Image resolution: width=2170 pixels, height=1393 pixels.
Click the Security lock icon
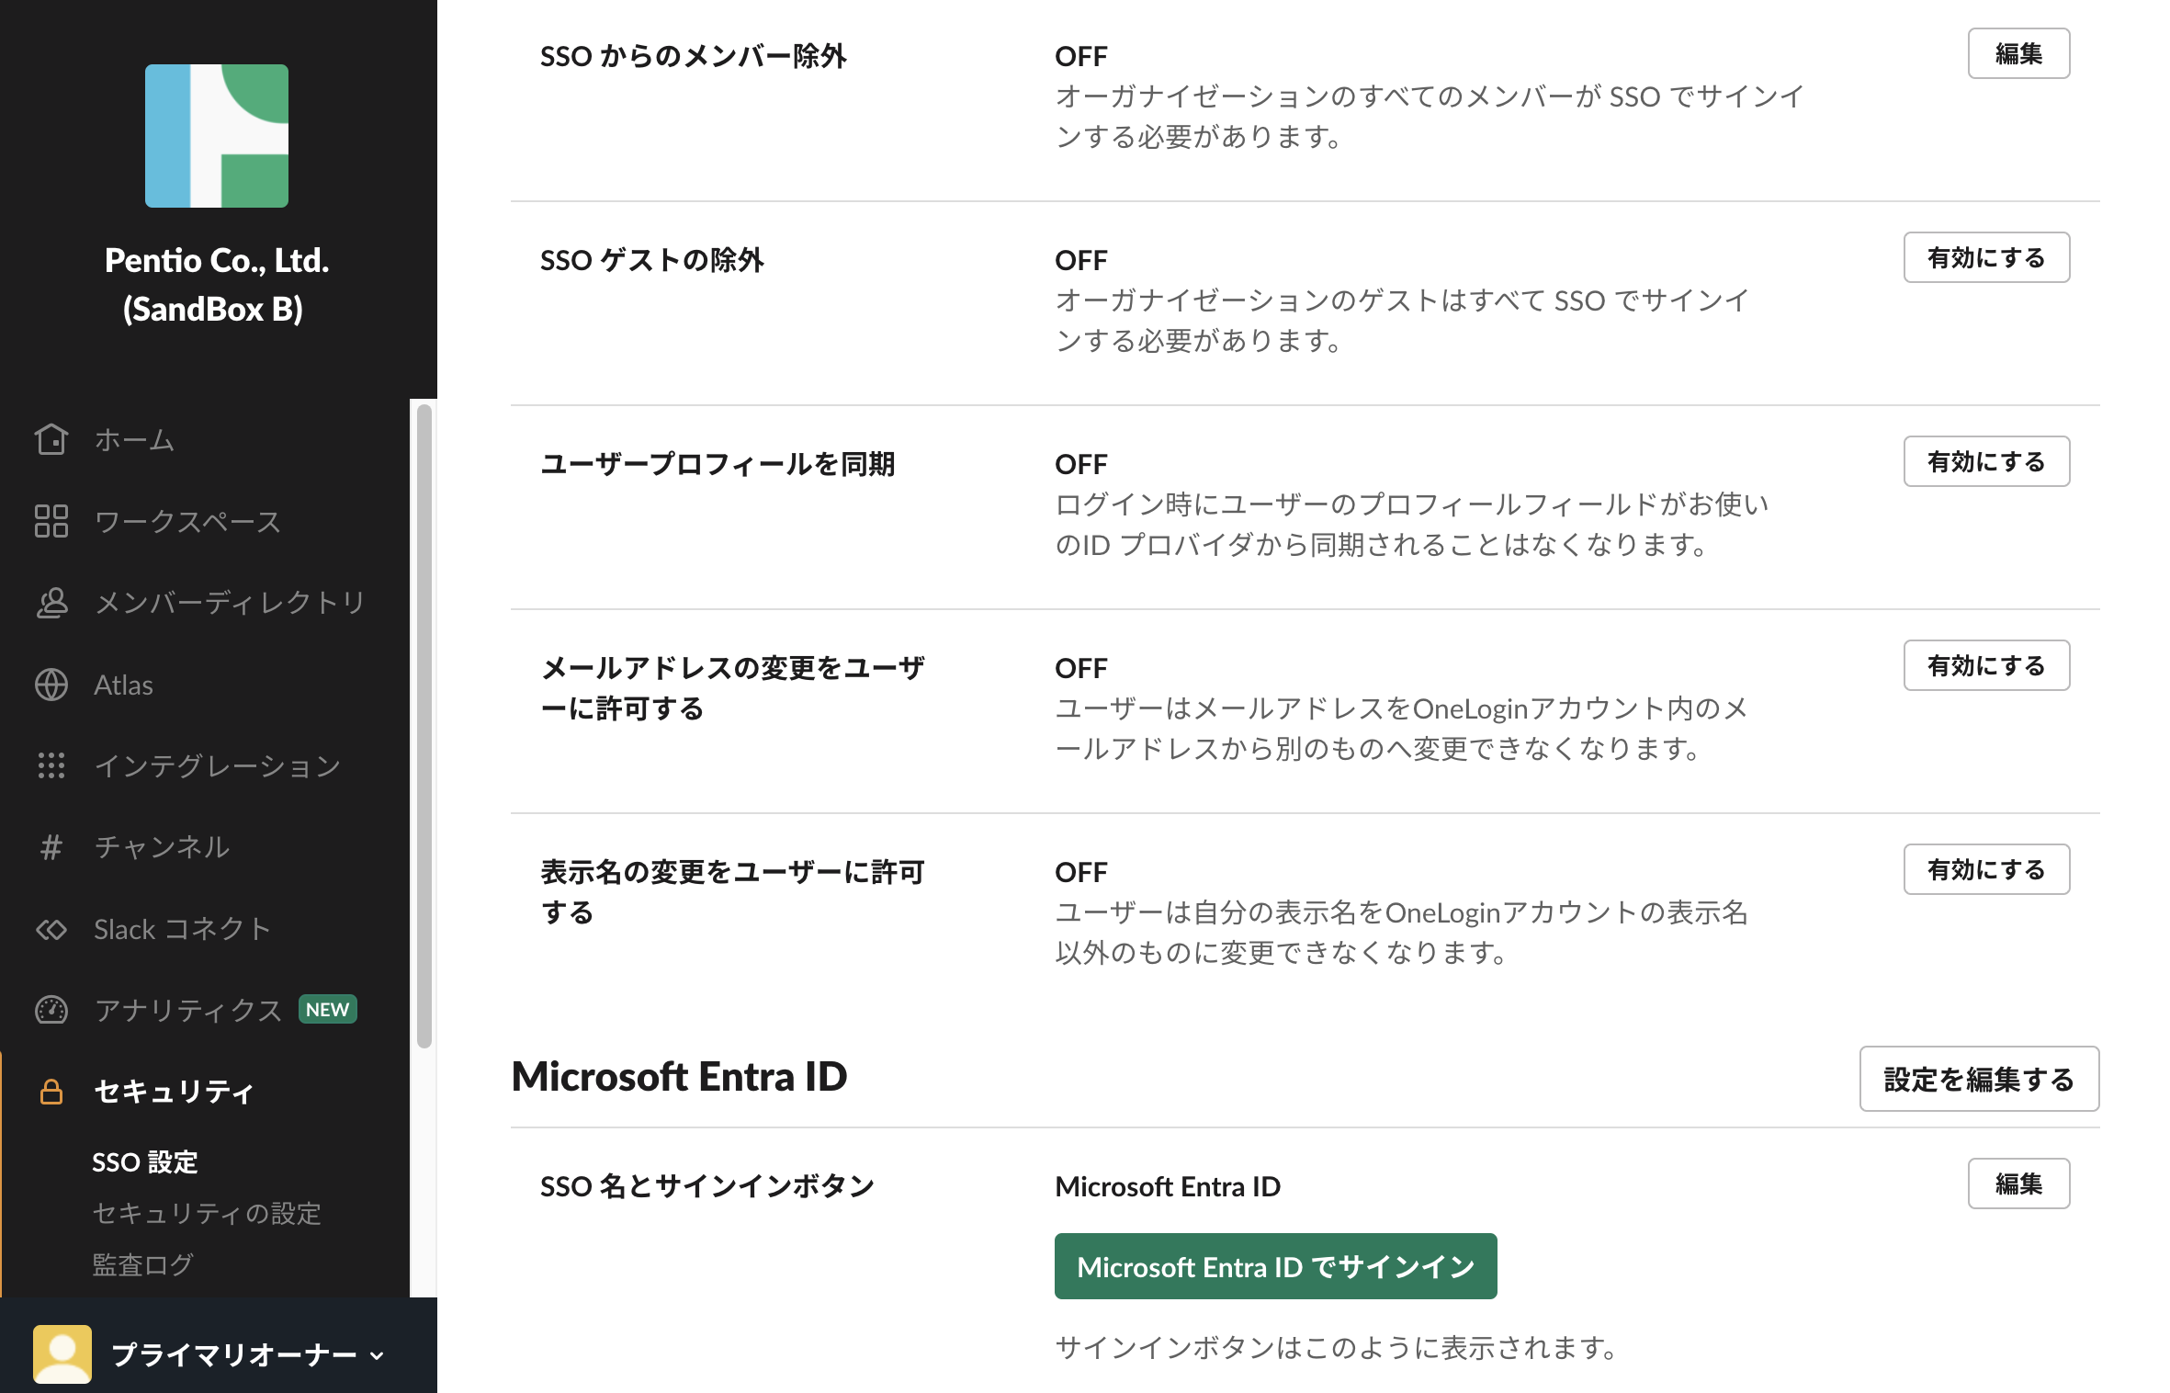click(51, 1092)
